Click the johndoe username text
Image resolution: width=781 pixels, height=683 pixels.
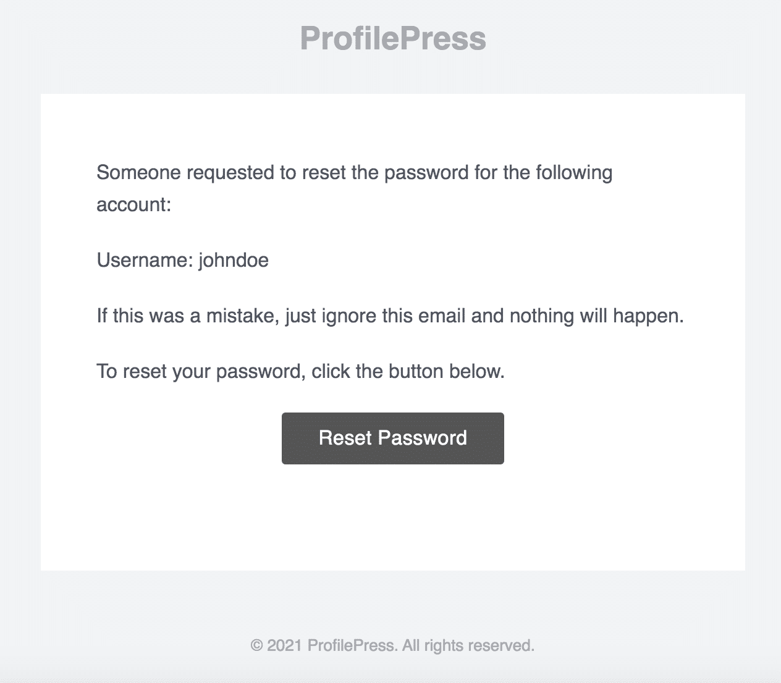[x=234, y=260]
